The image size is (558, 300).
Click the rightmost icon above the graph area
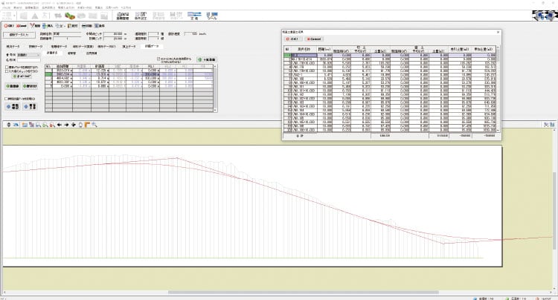point(552,125)
